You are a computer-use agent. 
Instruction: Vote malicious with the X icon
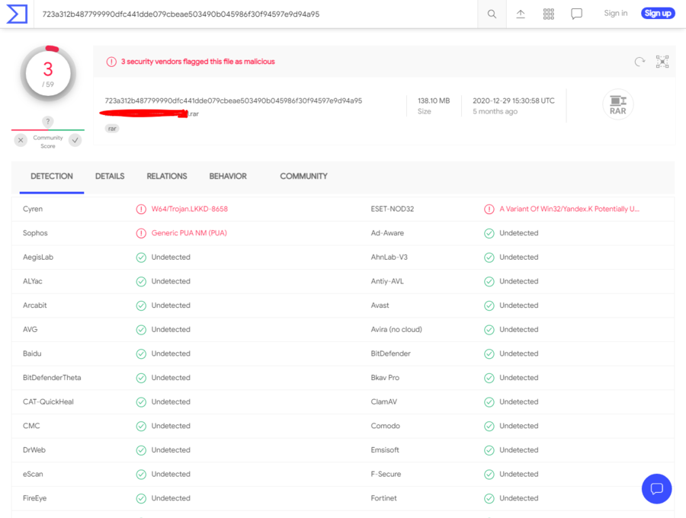[x=21, y=140]
